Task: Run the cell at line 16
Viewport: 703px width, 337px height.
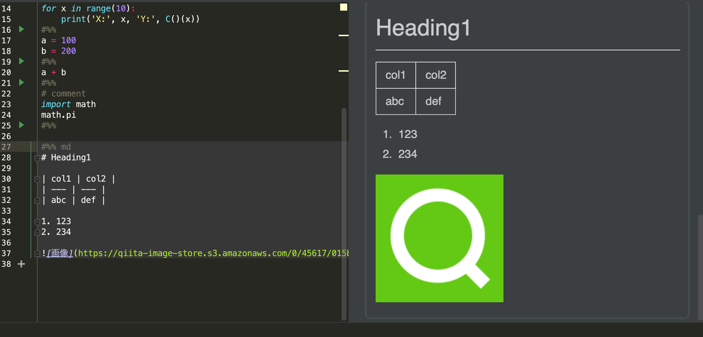Action: (21, 29)
